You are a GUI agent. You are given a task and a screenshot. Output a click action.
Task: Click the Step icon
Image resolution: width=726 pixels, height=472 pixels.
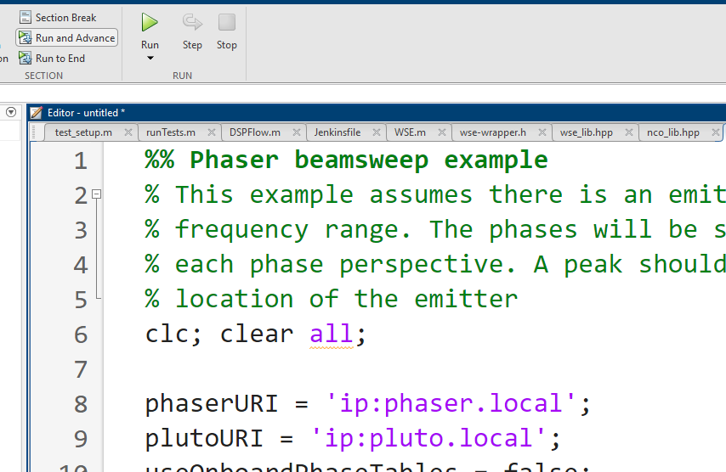(192, 22)
